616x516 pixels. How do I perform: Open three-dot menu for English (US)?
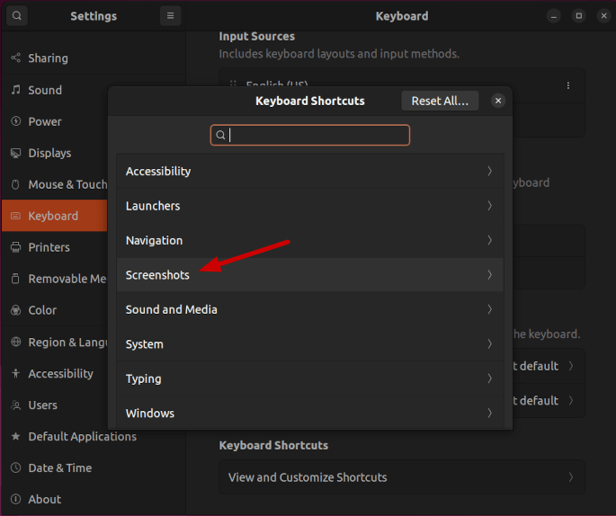coord(568,85)
